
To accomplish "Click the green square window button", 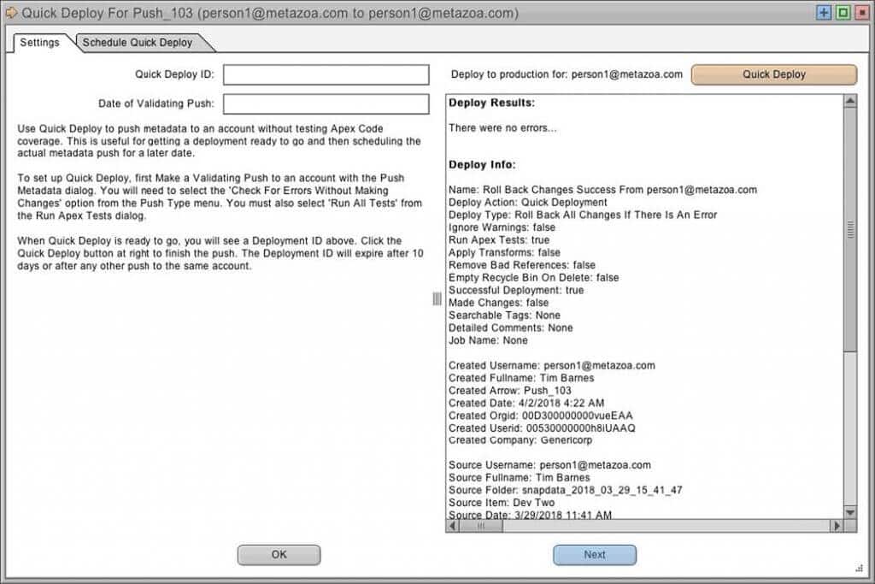I will tap(843, 12).
